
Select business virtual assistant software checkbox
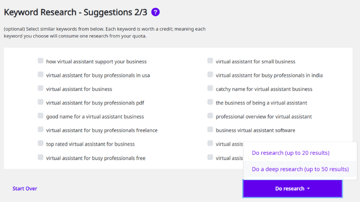pyautogui.click(x=210, y=129)
